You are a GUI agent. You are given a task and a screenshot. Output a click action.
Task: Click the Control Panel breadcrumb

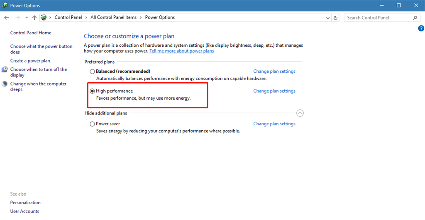coord(69,18)
